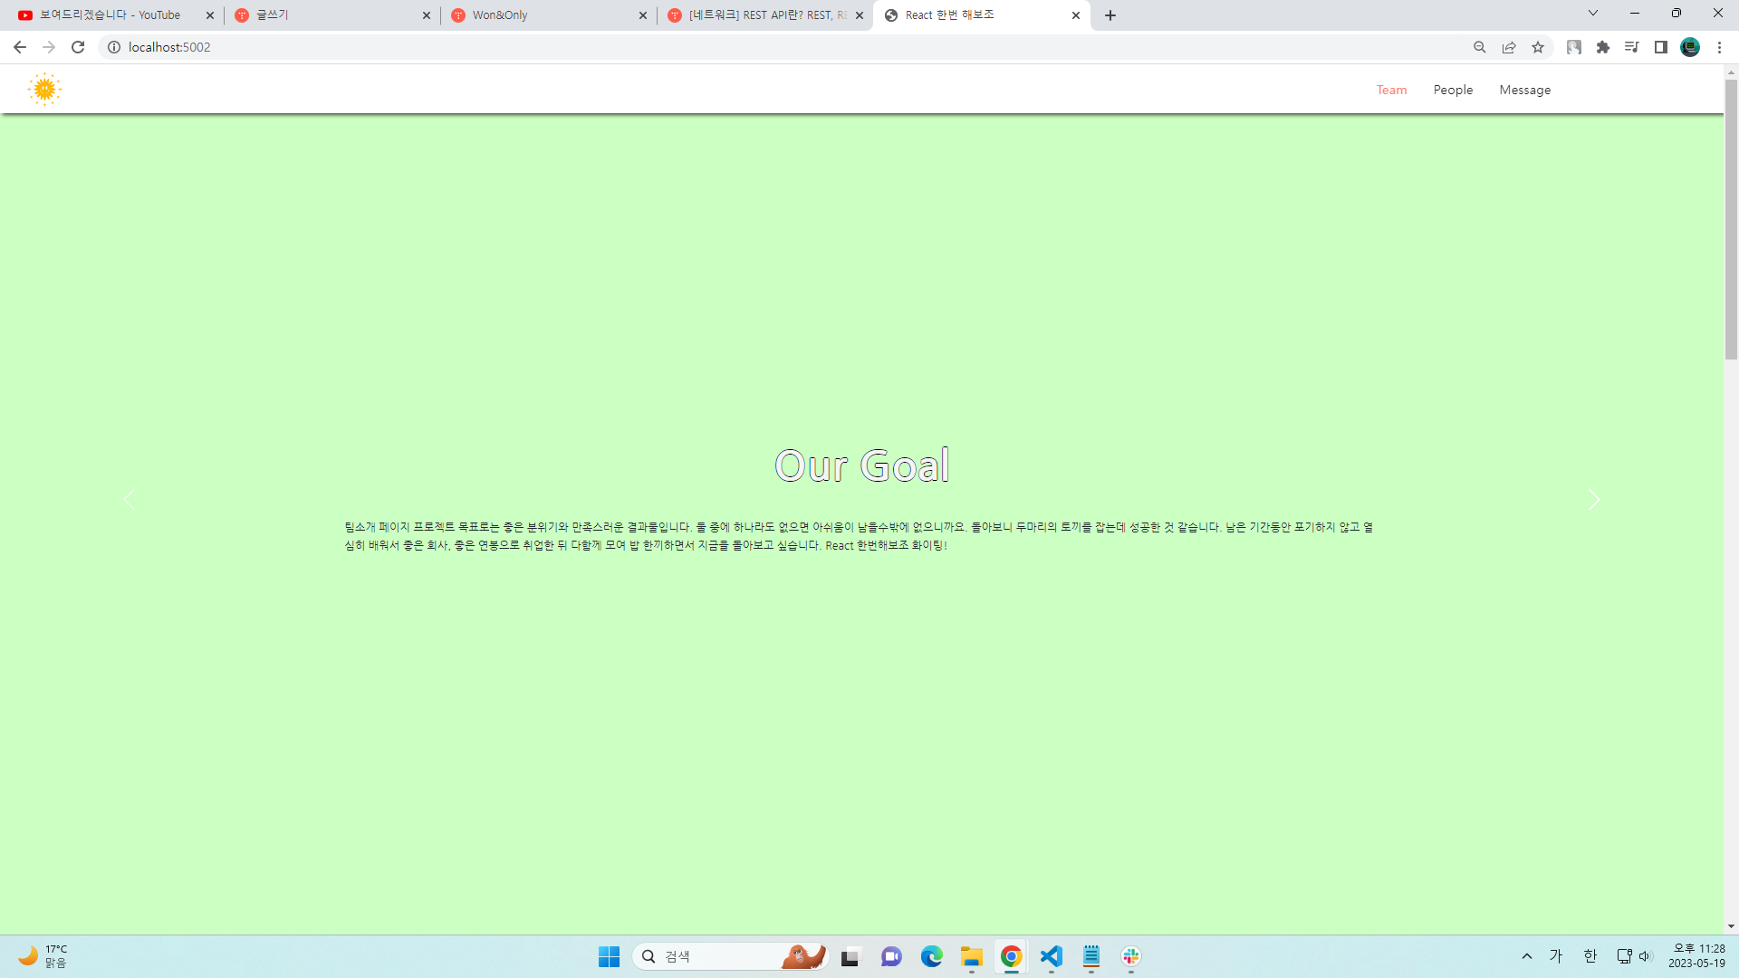Click the share page icon in address bar
Image resolution: width=1739 pixels, height=978 pixels.
pos(1509,47)
